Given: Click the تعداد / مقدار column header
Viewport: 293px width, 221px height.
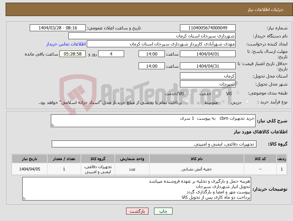Looking at the screenshot, I should tap(64, 159).
